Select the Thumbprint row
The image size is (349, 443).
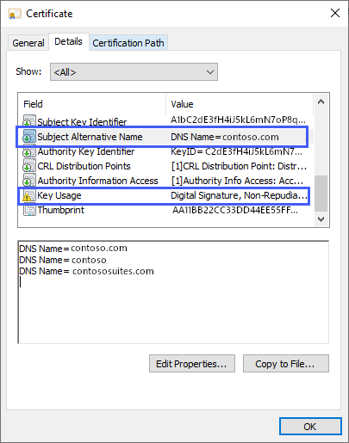click(x=165, y=210)
